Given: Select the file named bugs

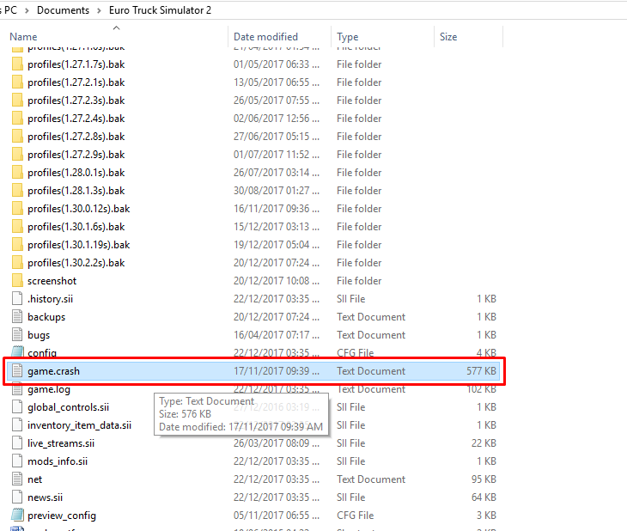Looking at the screenshot, I should click(x=39, y=335).
